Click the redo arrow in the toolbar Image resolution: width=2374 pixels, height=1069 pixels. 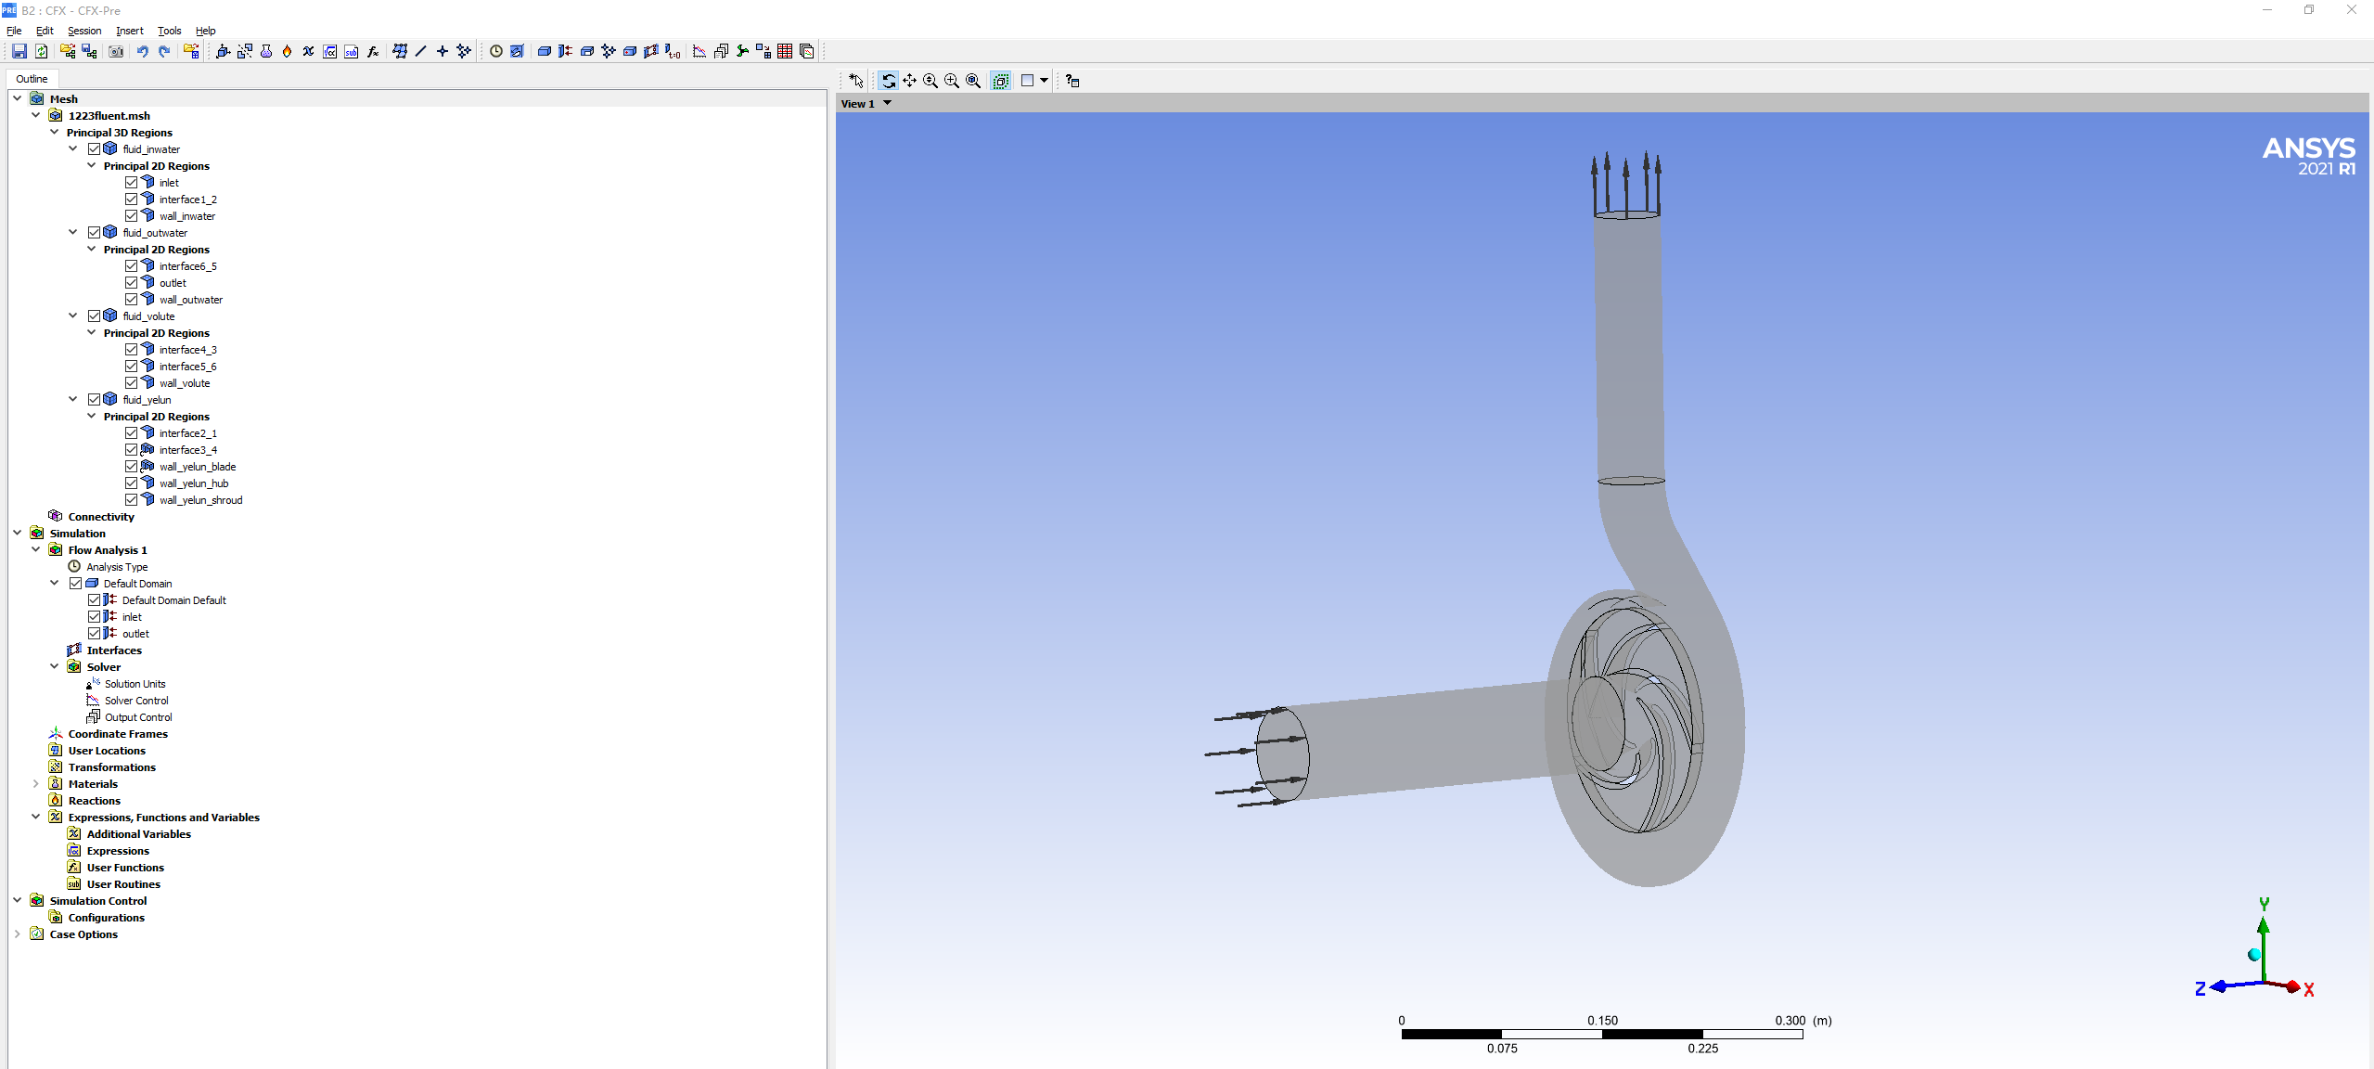coord(164,52)
